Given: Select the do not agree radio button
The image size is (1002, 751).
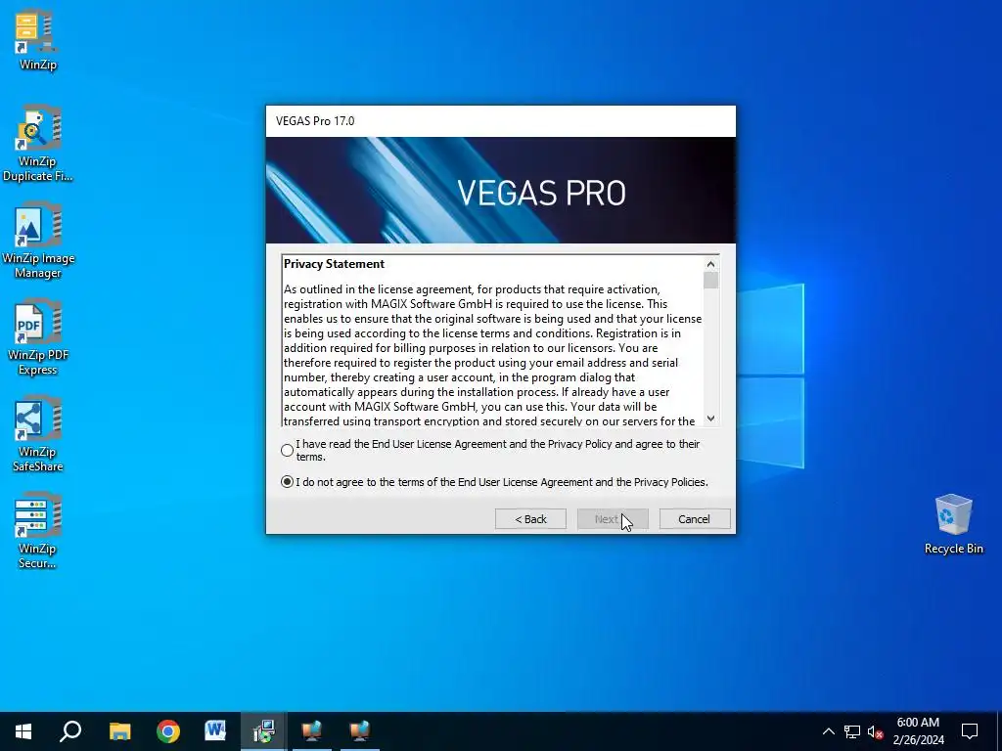Looking at the screenshot, I should [x=287, y=482].
